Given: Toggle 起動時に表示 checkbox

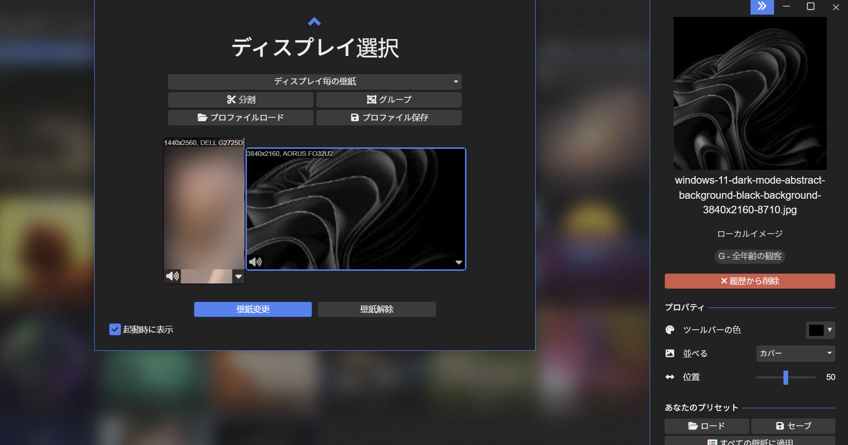Looking at the screenshot, I should 115,329.
